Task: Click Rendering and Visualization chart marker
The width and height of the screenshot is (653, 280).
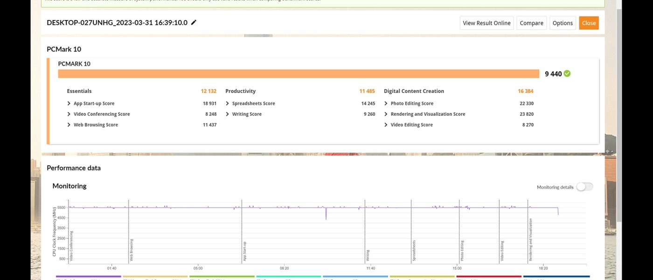Action: (x=530, y=239)
